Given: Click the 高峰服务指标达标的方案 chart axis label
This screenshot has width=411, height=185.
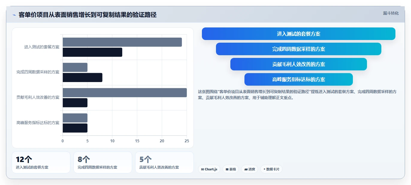Looking at the screenshot, I should point(38,123).
